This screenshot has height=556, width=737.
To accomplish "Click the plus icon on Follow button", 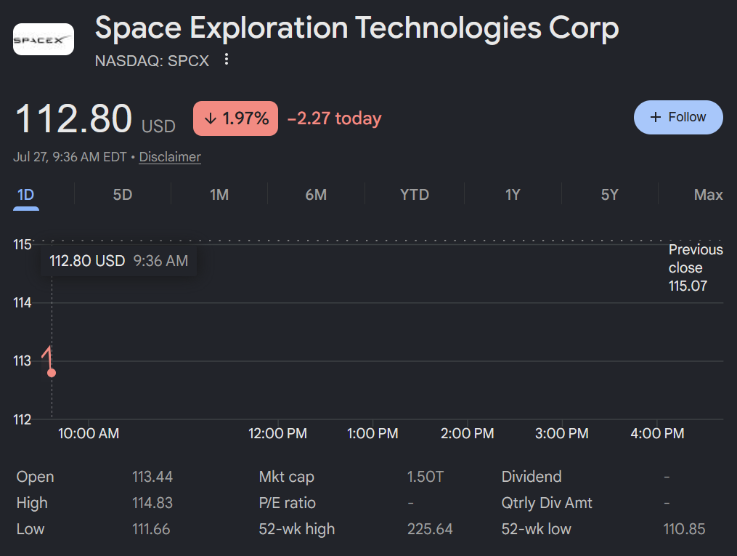I will 655,117.
